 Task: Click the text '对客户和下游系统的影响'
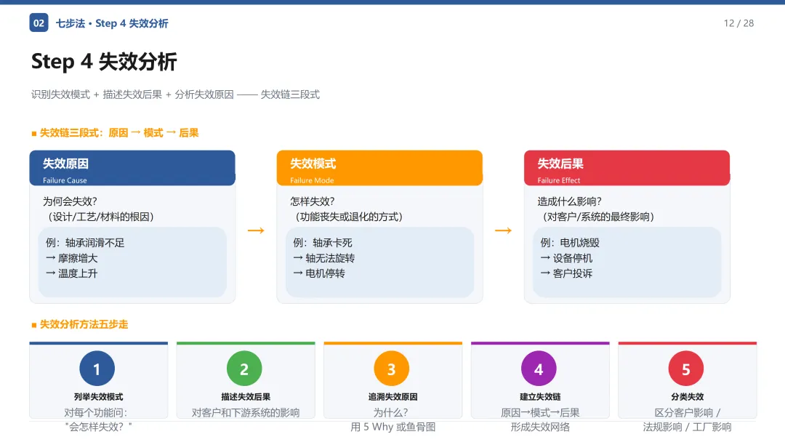[x=246, y=413]
